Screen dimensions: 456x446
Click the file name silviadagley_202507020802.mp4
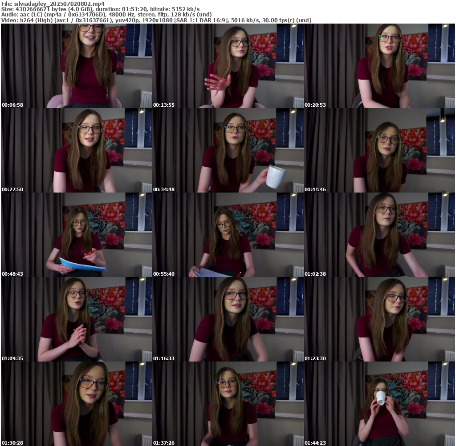coord(59,4)
